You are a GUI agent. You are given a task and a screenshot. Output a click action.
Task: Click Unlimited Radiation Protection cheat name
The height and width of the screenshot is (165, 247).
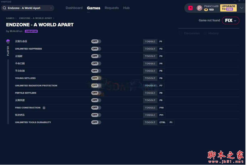[36, 85]
